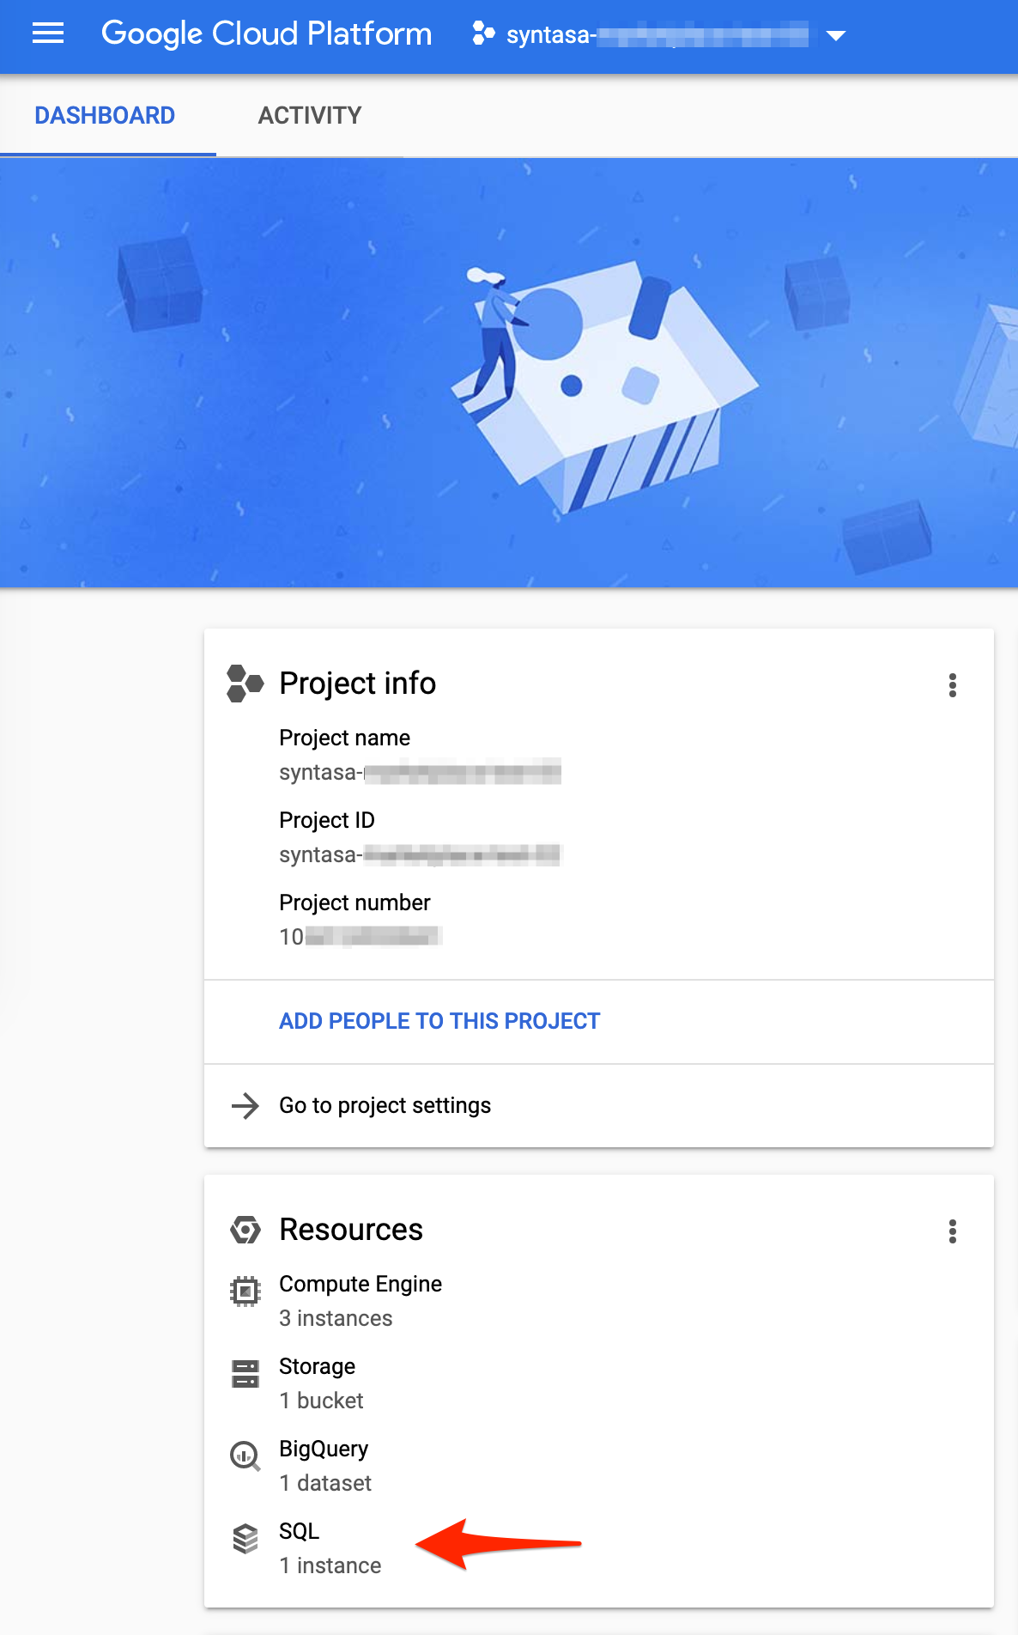Click the SQL stacked layers icon
Screen dimensions: 1018x1635
click(245, 1538)
